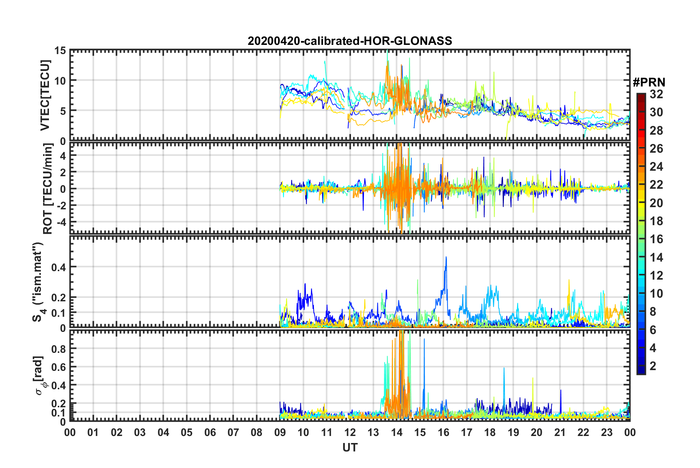
Task: Click x-axis tick label 09
Action: (280, 432)
